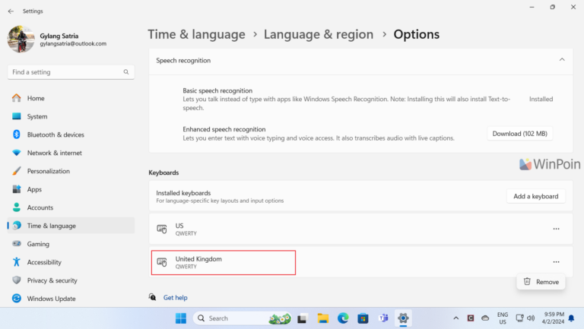The width and height of the screenshot is (584, 329).
Task: Open Privacy & security settings
Action: pos(71,280)
